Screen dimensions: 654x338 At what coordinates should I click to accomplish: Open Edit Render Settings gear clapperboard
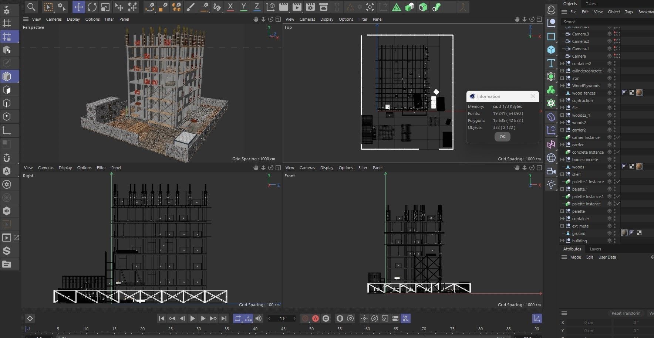click(310, 7)
